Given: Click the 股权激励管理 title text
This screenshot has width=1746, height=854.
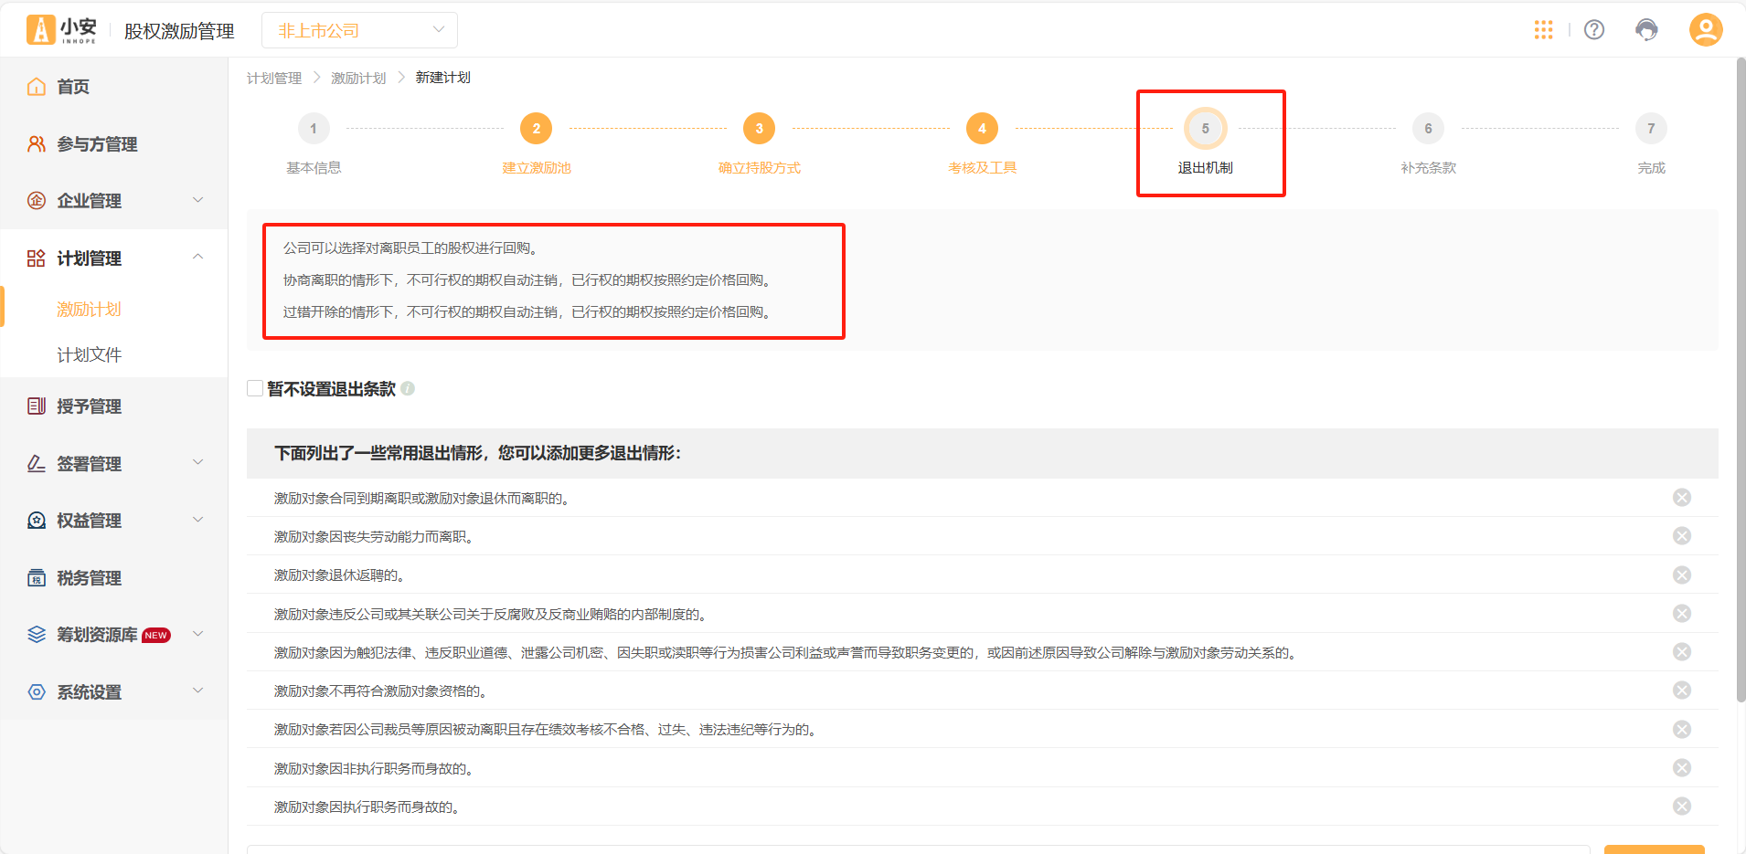Looking at the screenshot, I should (x=179, y=31).
